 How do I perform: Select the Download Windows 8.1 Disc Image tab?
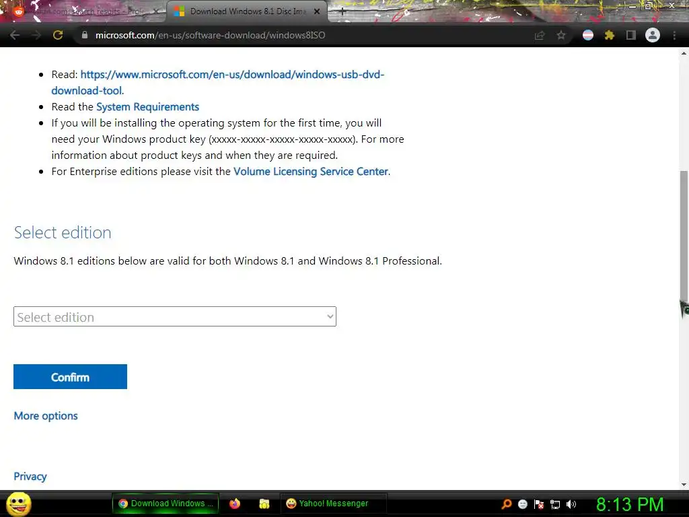[247, 11]
